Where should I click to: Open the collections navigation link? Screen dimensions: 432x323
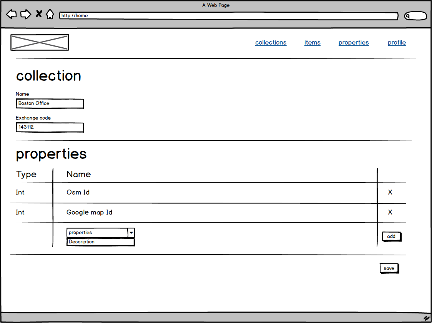click(x=271, y=42)
